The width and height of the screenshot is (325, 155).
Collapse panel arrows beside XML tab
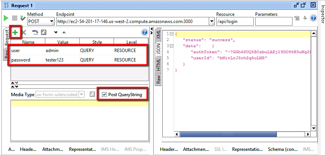click(152, 31)
